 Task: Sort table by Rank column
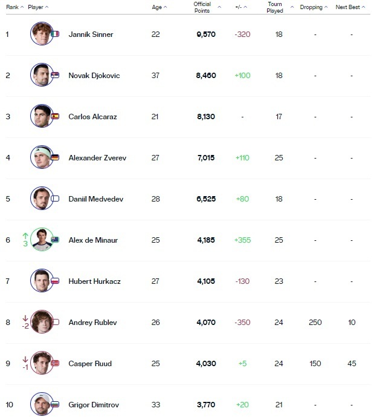point(15,7)
